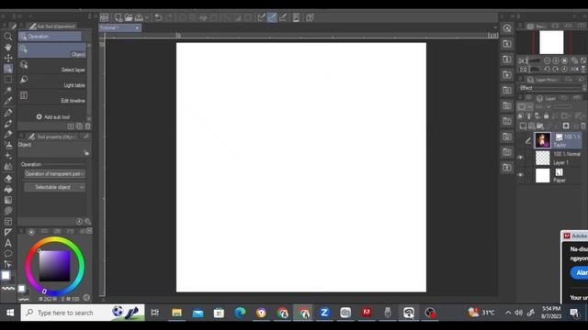This screenshot has width=588, height=330.
Task: Open the dropdown arrow beside the Save icon
Action: click(x=147, y=17)
